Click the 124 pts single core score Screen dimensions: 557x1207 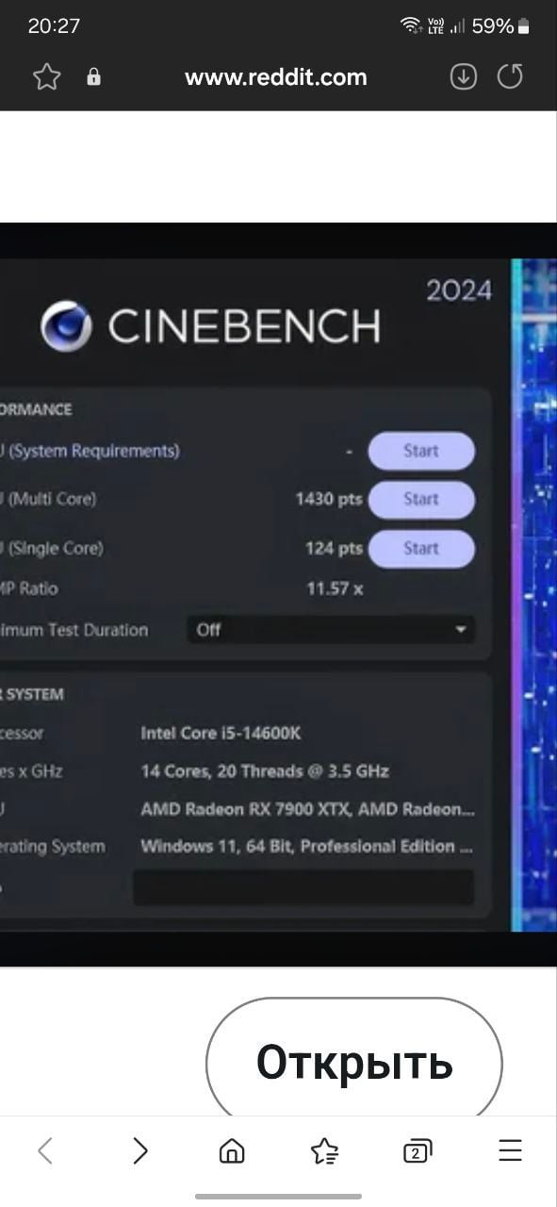(334, 548)
